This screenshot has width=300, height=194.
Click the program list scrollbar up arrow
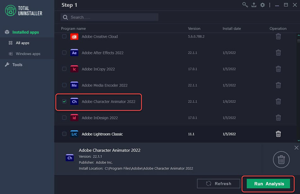click(x=298, y=35)
